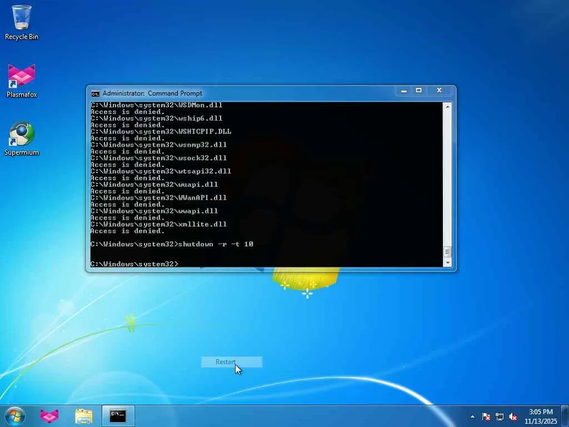This screenshot has width=569, height=427.
Task: Click the WSDMon.dll line in console
Action: pyautogui.click(x=156, y=105)
